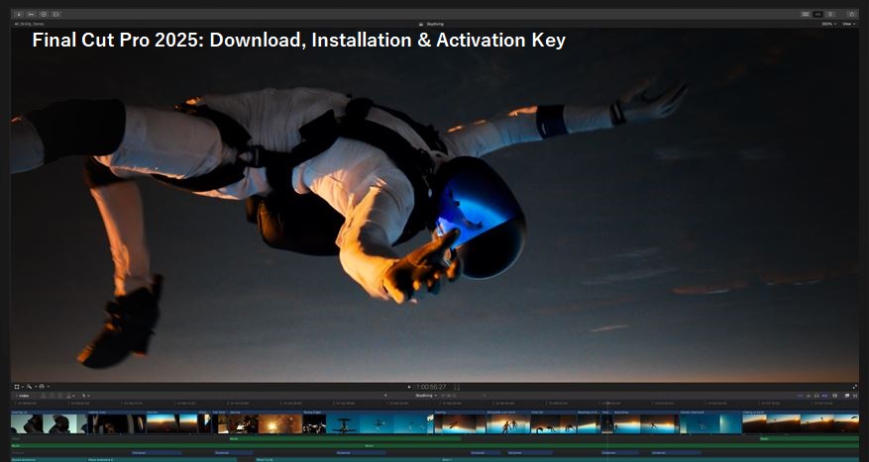
Task: Select the first timeline clip thumbnail
Action: pyautogui.click(x=49, y=422)
